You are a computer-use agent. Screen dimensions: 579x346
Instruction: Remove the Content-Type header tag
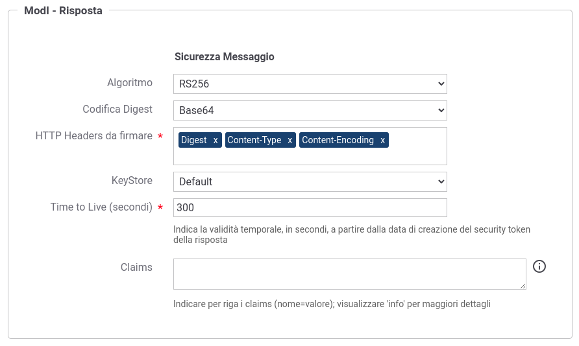coord(290,141)
